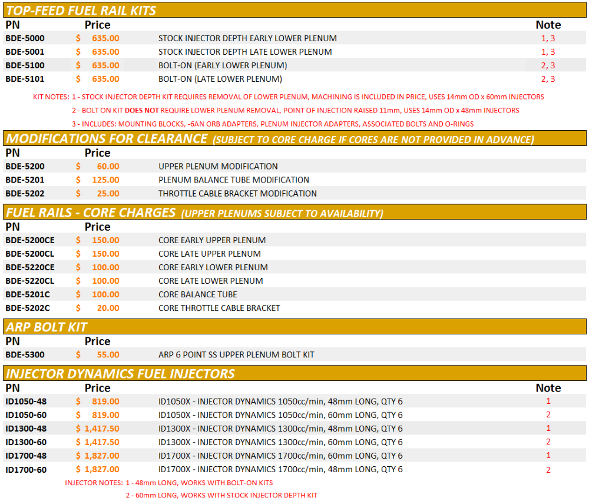Click kit note 3 'INCLUDES: MOUNTING BLOCKS'
Image resolution: width=589 pixels, height=501 pixels.
point(273,124)
